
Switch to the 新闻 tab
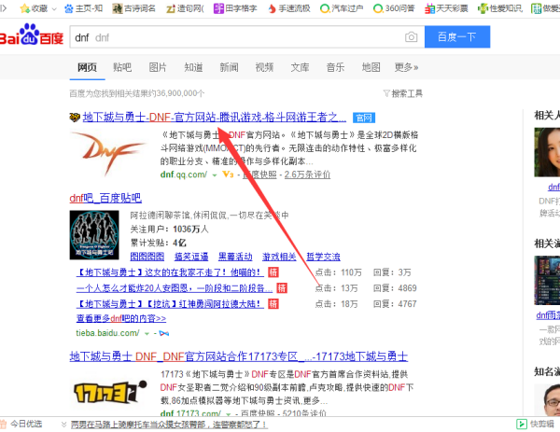[229, 67]
